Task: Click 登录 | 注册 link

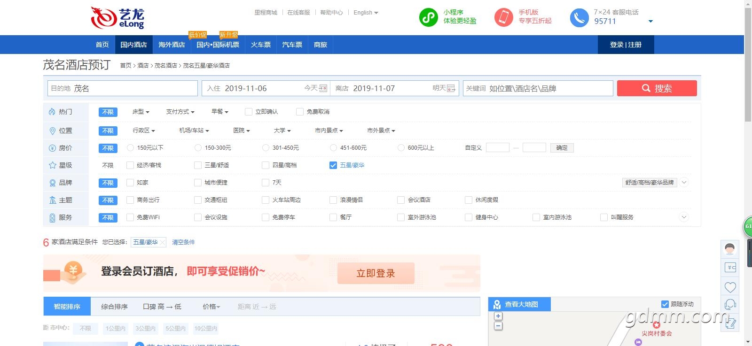Action: click(626, 45)
